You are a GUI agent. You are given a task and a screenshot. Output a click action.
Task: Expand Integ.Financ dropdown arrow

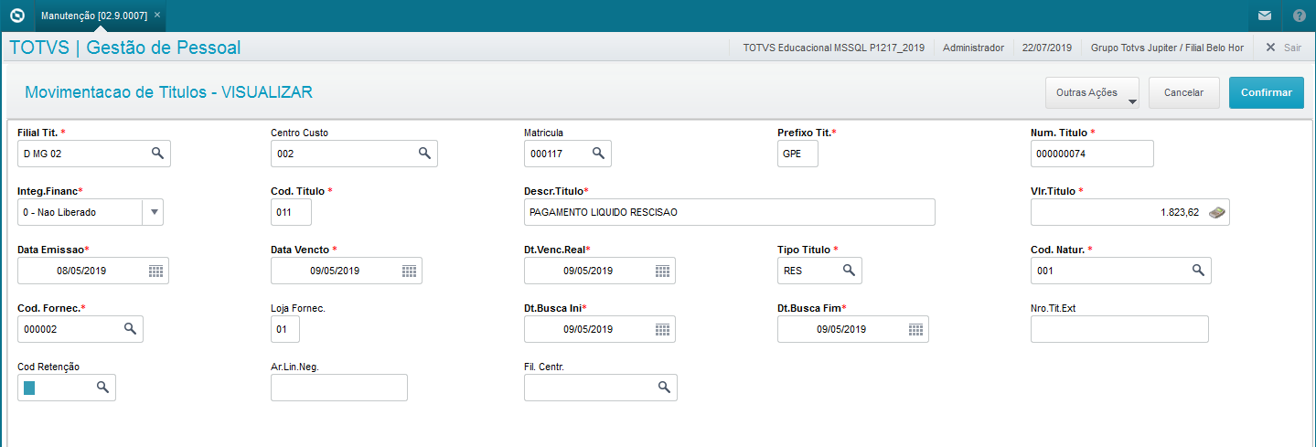[x=155, y=212]
